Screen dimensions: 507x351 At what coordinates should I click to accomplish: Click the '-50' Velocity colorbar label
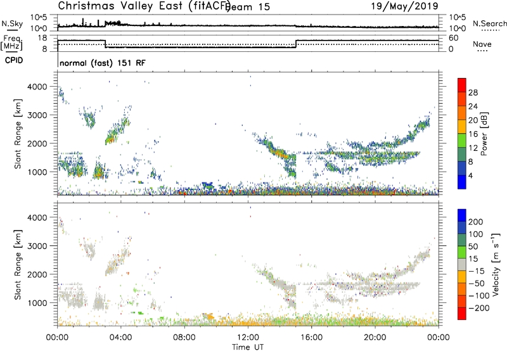[x=477, y=283]
